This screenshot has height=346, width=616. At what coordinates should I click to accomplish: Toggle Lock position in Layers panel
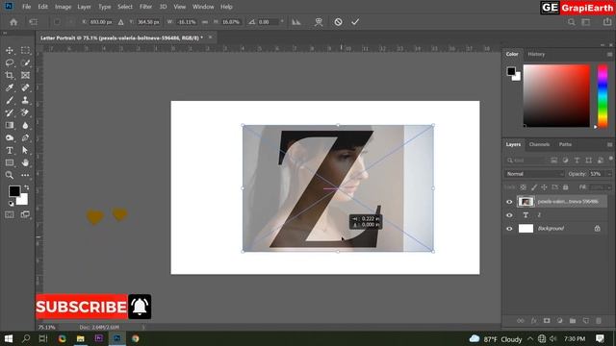544,187
